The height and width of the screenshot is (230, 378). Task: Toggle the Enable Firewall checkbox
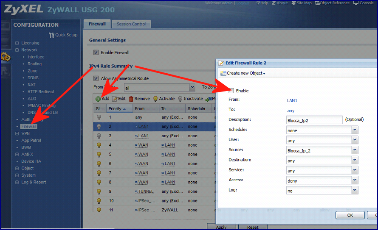click(96, 53)
